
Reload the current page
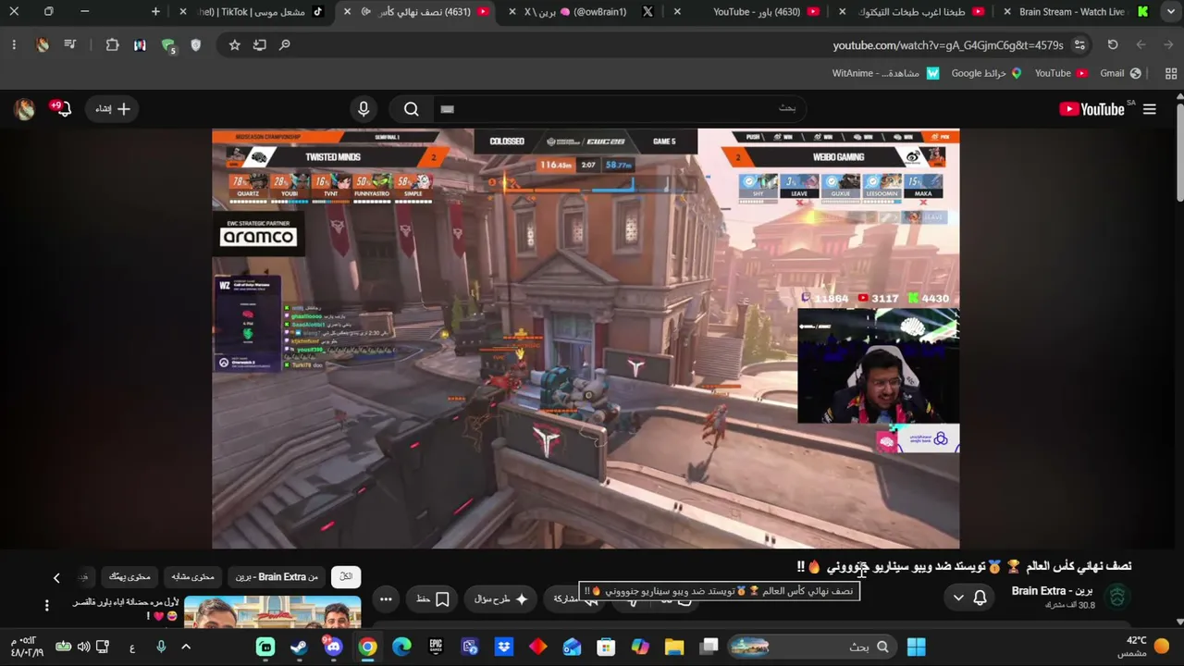1113,44
